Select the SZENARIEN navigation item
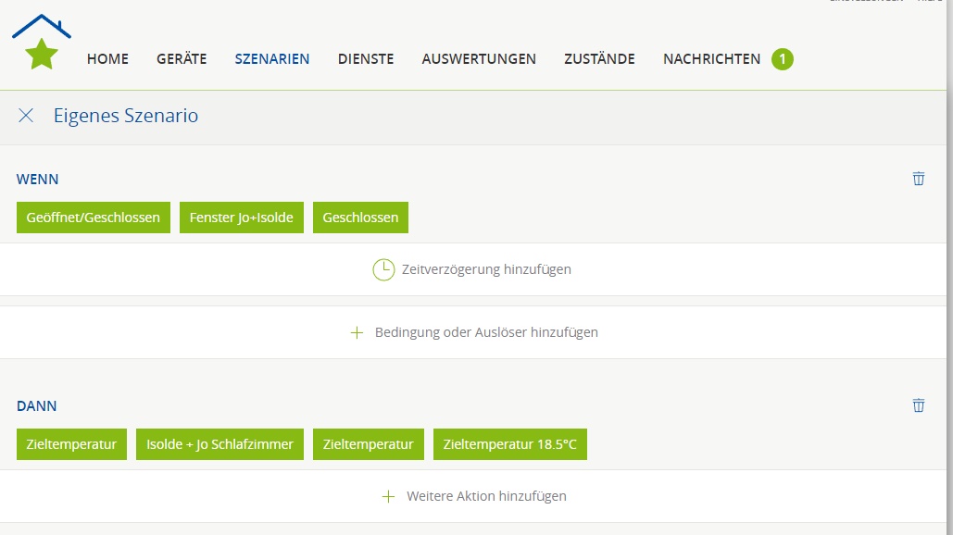Screen dimensions: 953x535 (x=272, y=59)
